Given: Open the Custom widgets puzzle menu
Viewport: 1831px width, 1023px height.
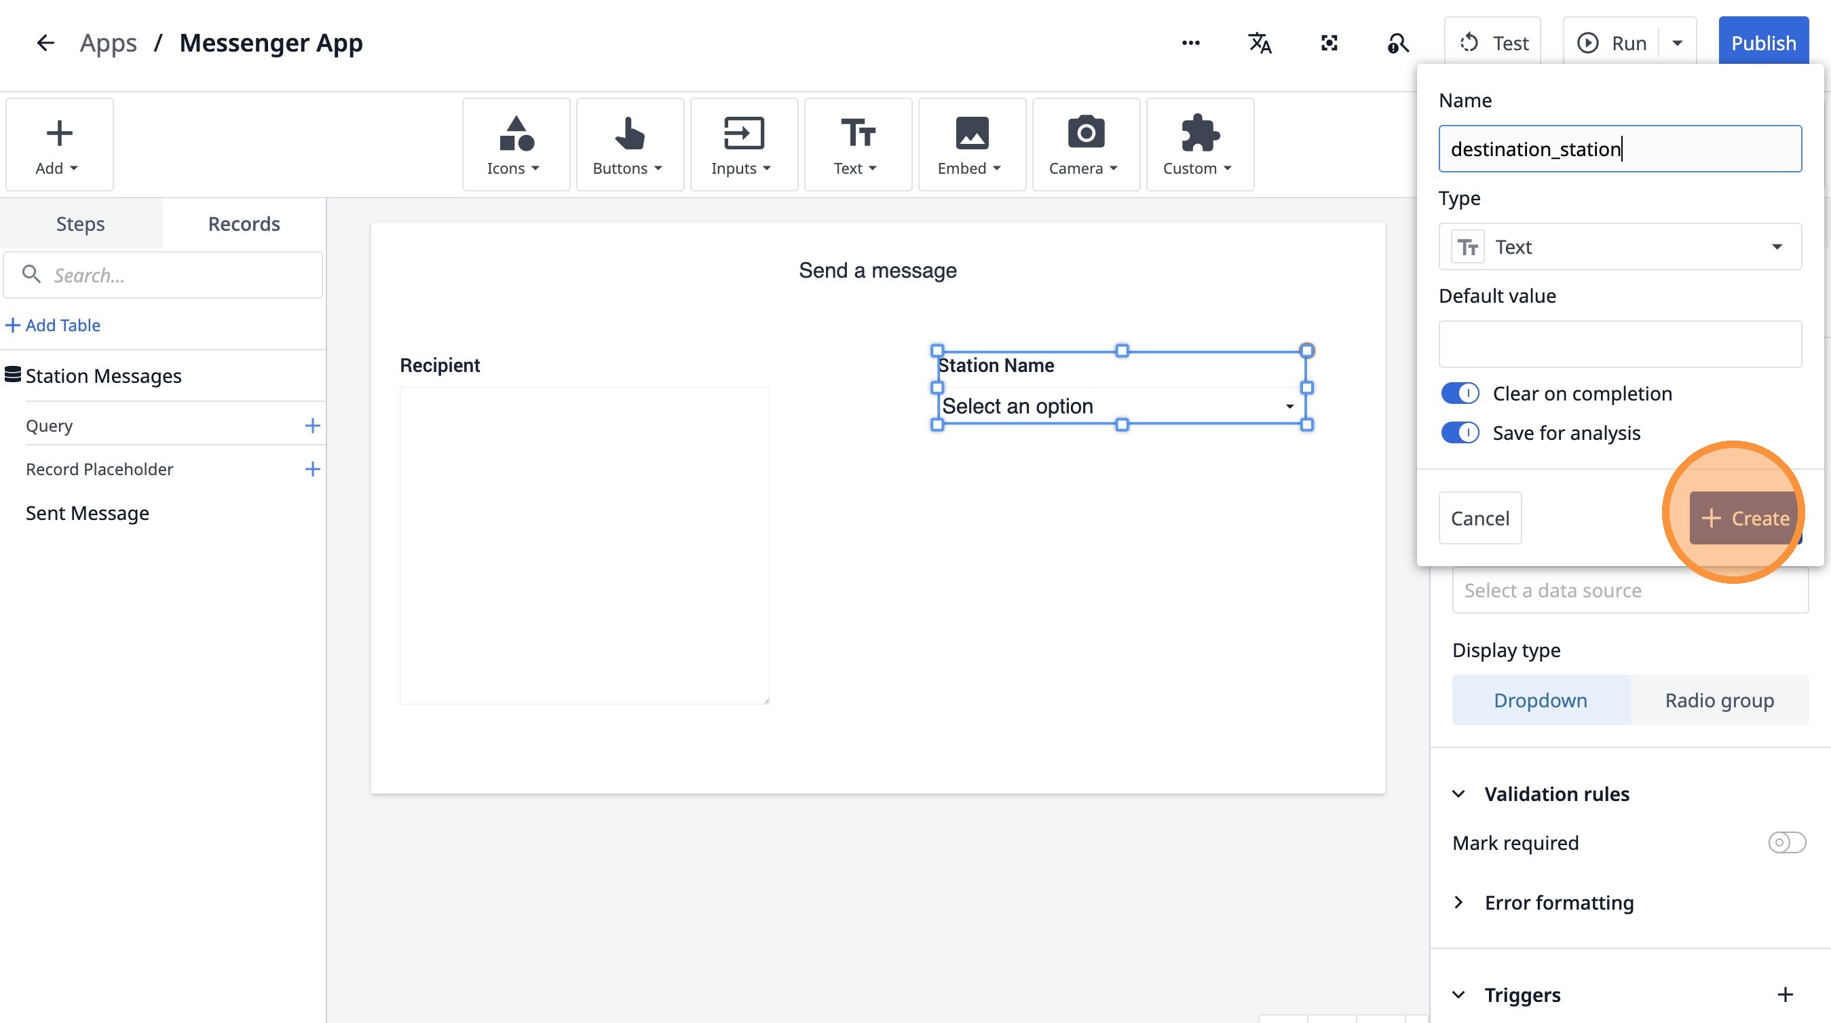Looking at the screenshot, I should click(x=1199, y=145).
